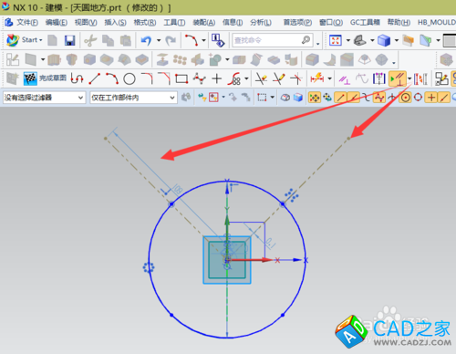The image size is (456, 354).
Task: Open the work part scope dropdown
Action: pyautogui.click(x=133, y=98)
